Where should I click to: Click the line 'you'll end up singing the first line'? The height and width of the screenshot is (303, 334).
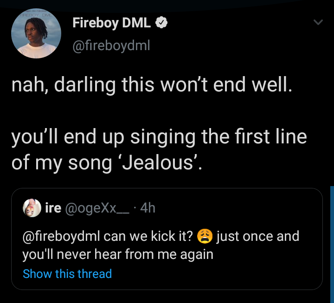[x=159, y=138]
